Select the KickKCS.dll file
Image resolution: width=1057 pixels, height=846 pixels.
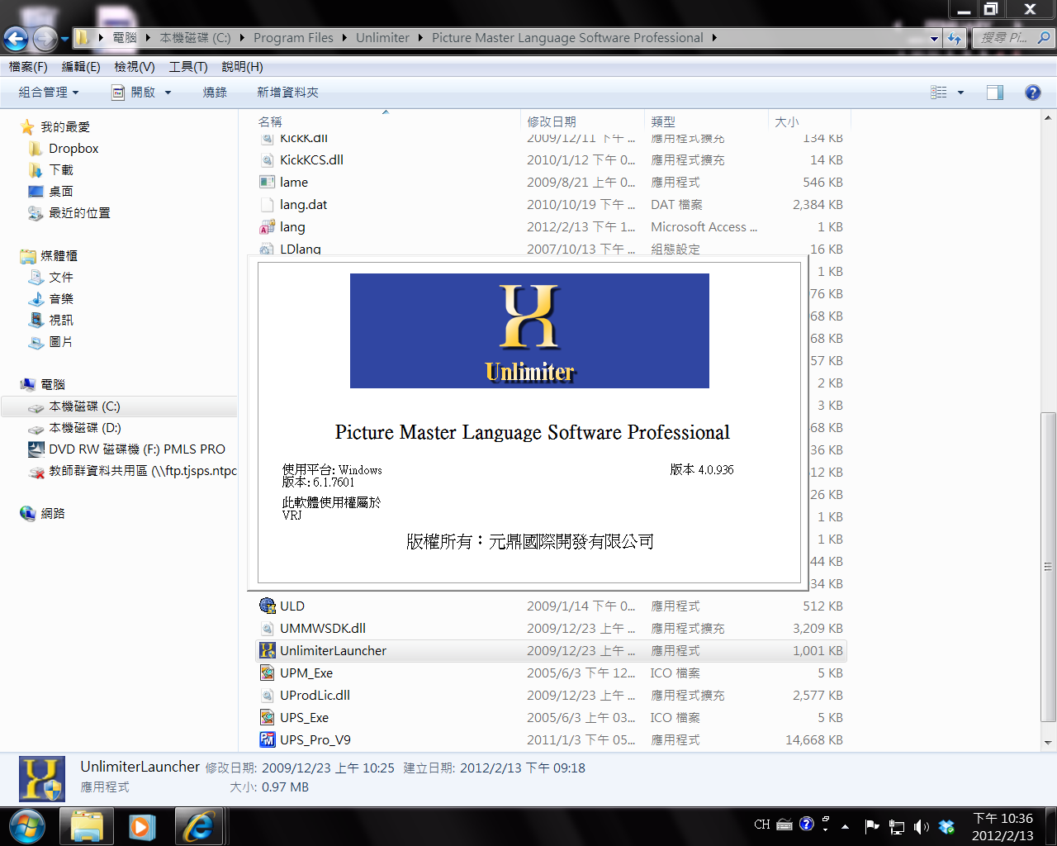(x=552, y=160)
